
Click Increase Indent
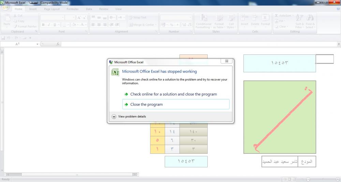(x=117, y=25)
